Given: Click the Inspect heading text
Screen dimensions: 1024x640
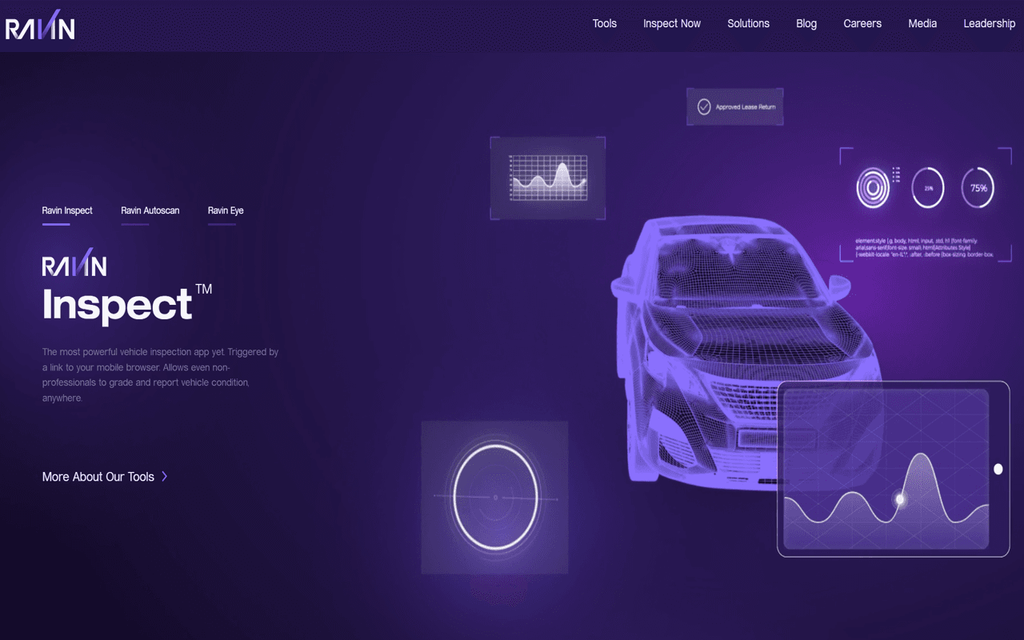Looking at the screenshot, I should pos(118,304).
